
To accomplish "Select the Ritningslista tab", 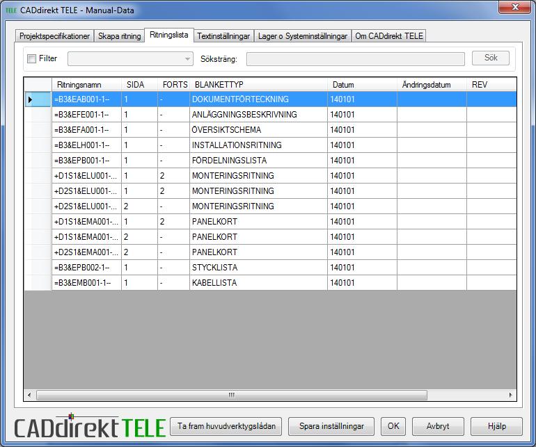I will pos(169,35).
